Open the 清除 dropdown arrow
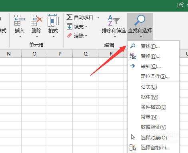The width and height of the screenshot is (188, 153). [x=86, y=36]
